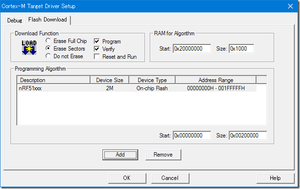Select the Flash Download tab

point(48,20)
